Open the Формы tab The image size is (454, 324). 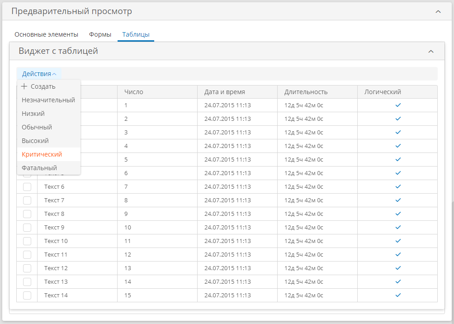coord(100,34)
